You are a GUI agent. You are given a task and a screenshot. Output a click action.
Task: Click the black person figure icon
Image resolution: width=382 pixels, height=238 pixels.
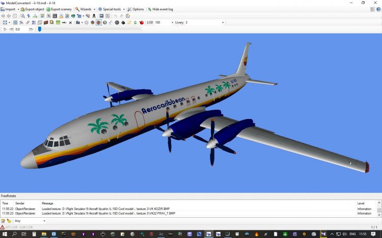[x=94, y=16]
